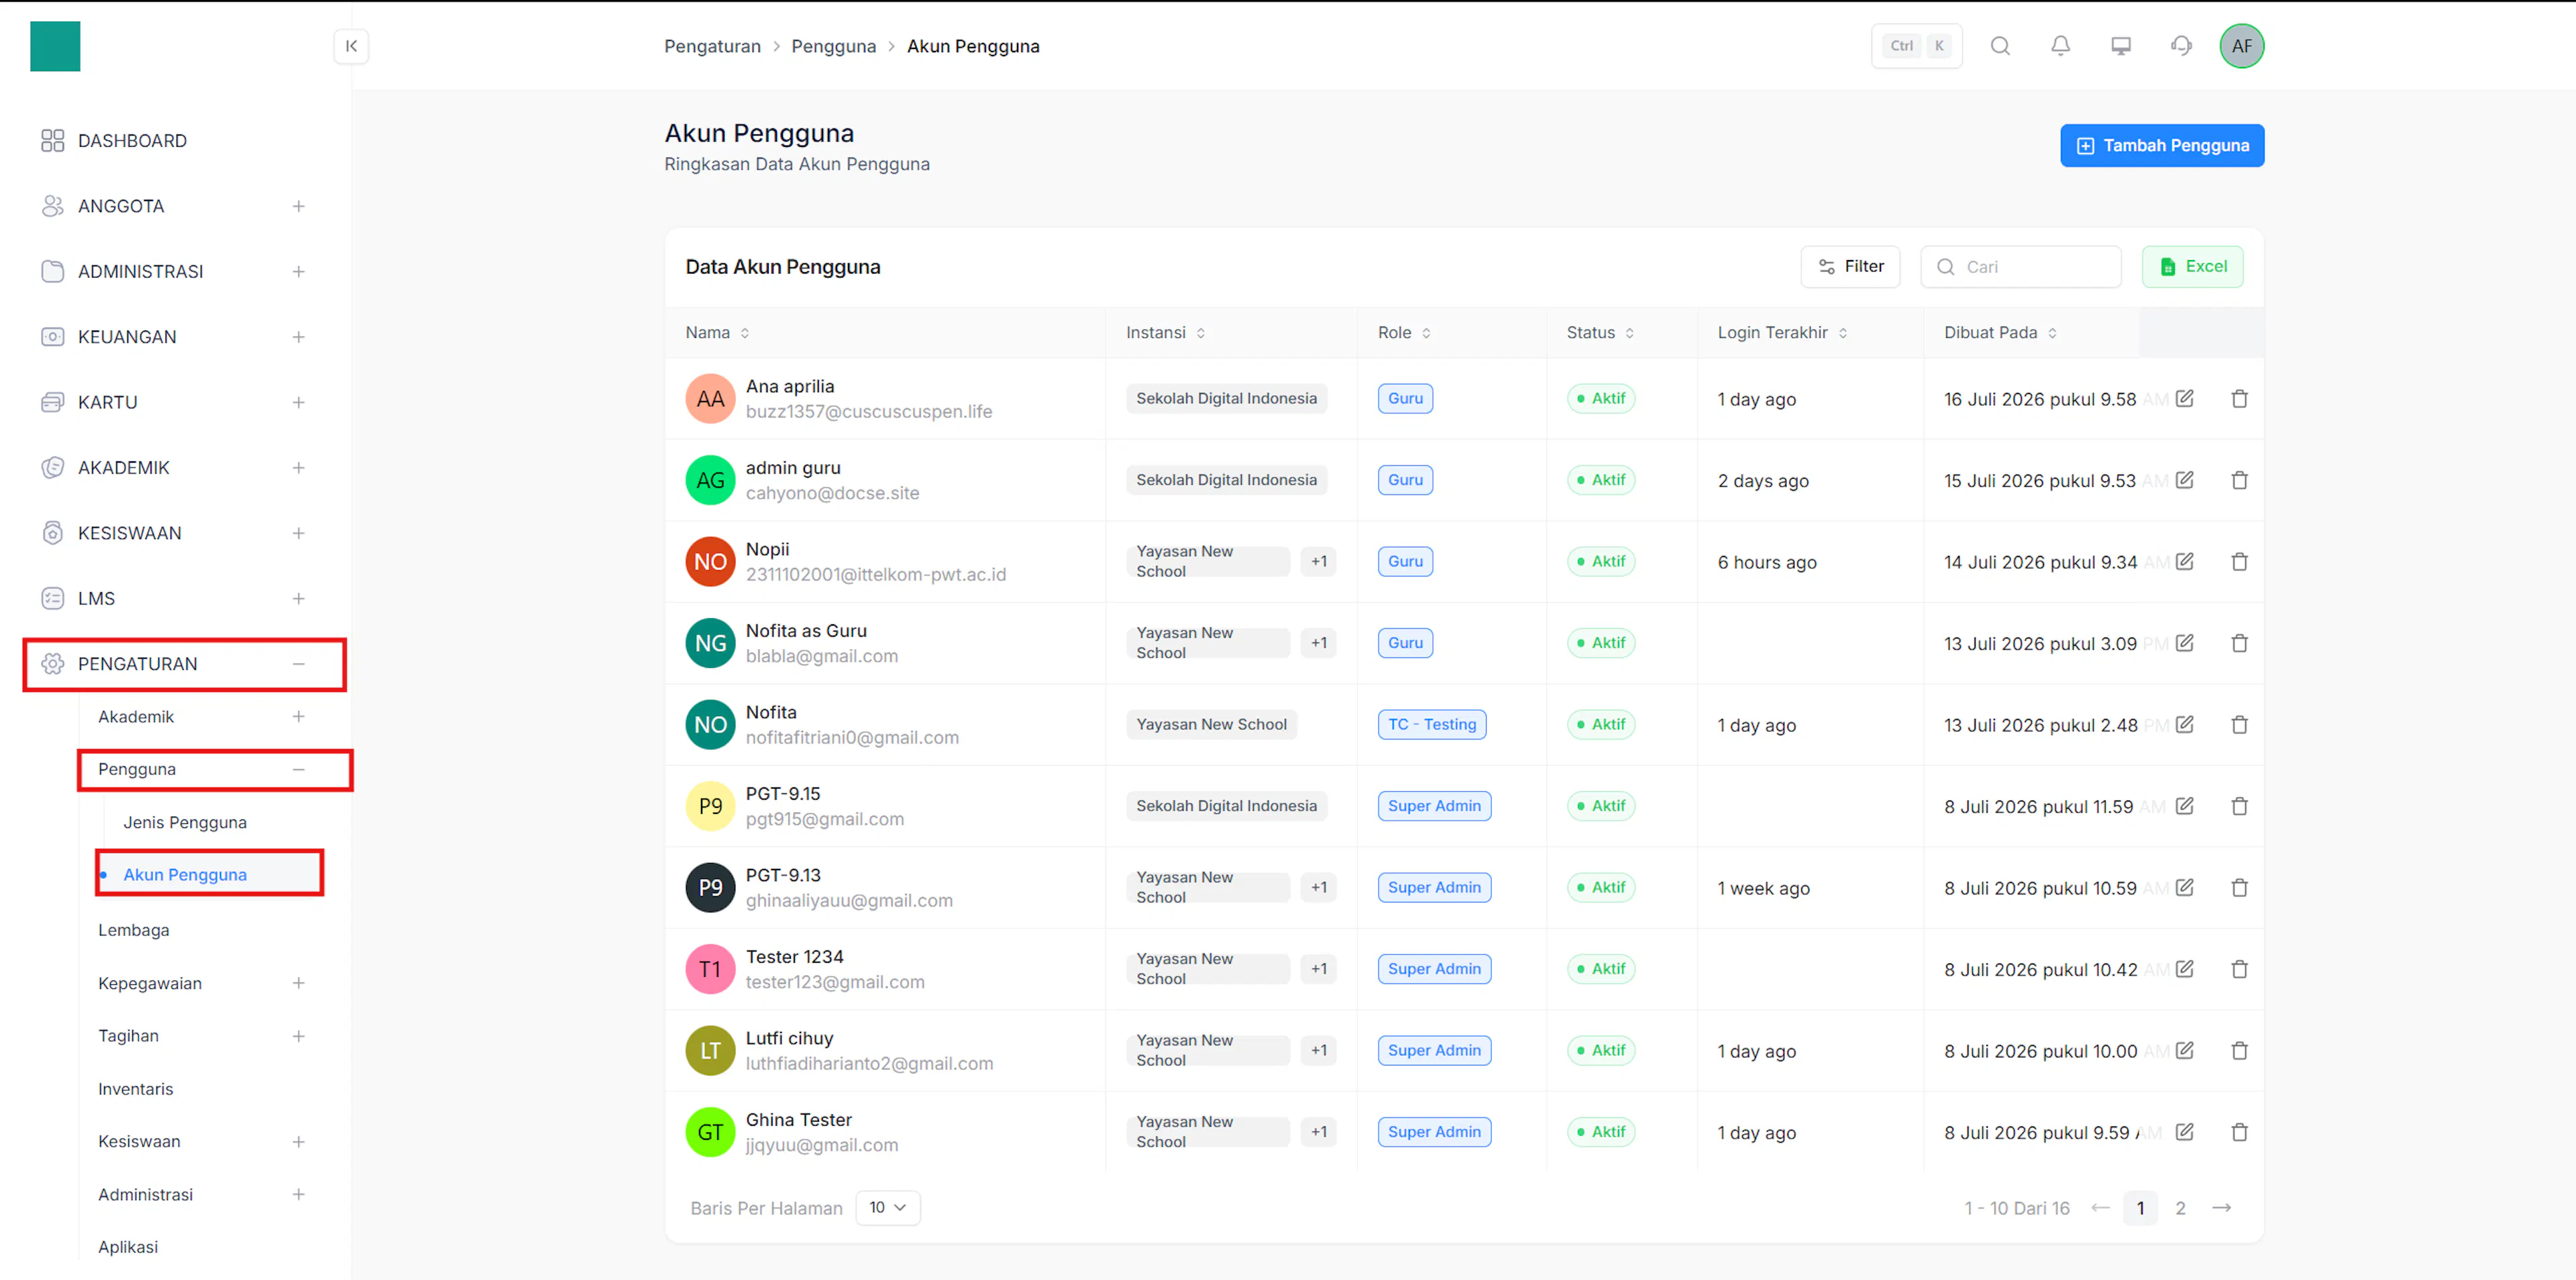Click the edit icon for Lutfi cihuy

[x=2185, y=1050]
